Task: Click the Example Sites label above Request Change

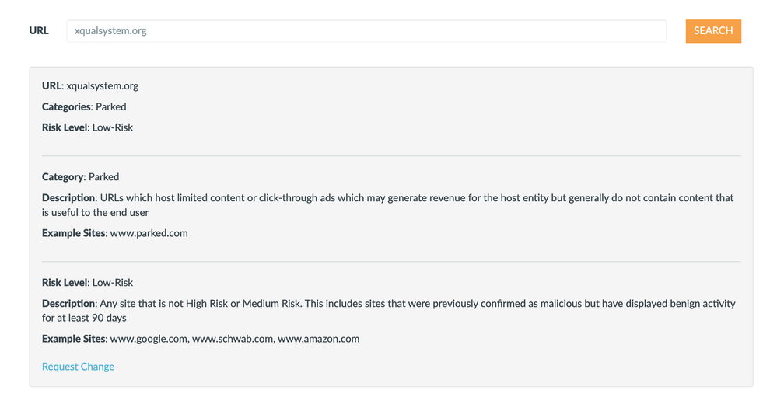Action: [x=73, y=339]
